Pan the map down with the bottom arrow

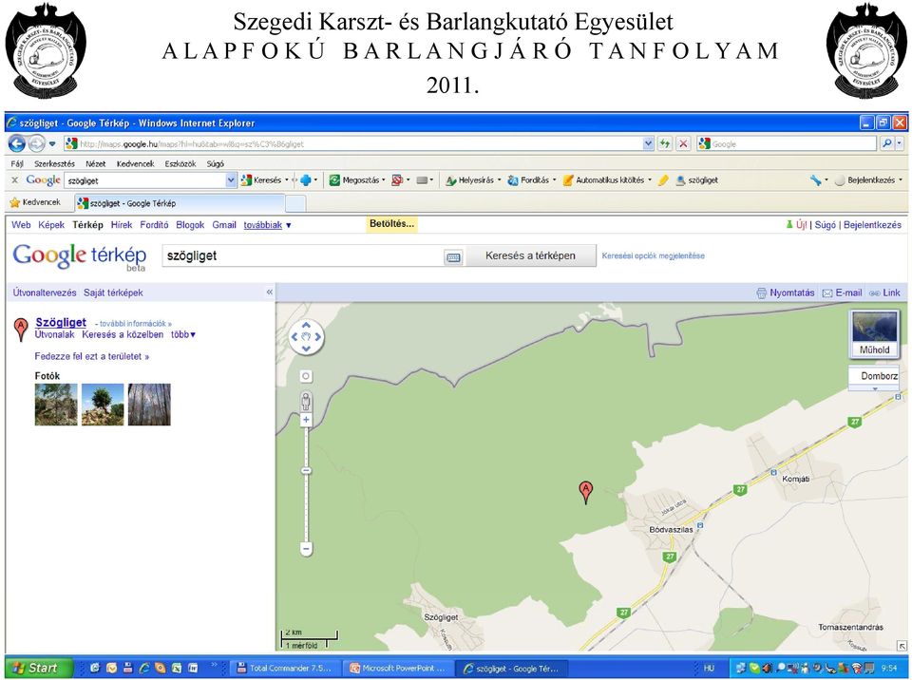click(306, 348)
